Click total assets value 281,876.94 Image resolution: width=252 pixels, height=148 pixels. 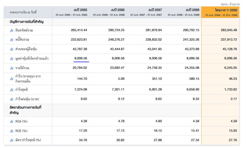click(x=154, y=30)
